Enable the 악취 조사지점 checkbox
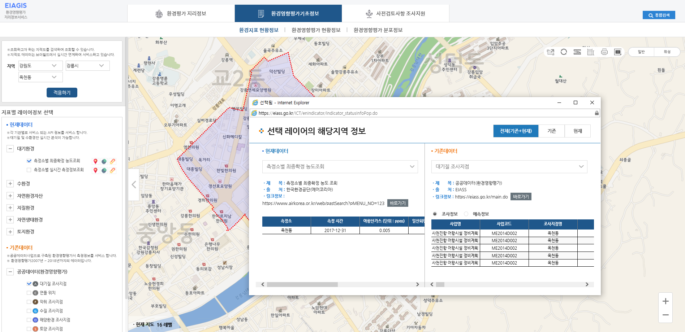This screenshot has height=332, width=685. pyautogui.click(x=29, y=302)
